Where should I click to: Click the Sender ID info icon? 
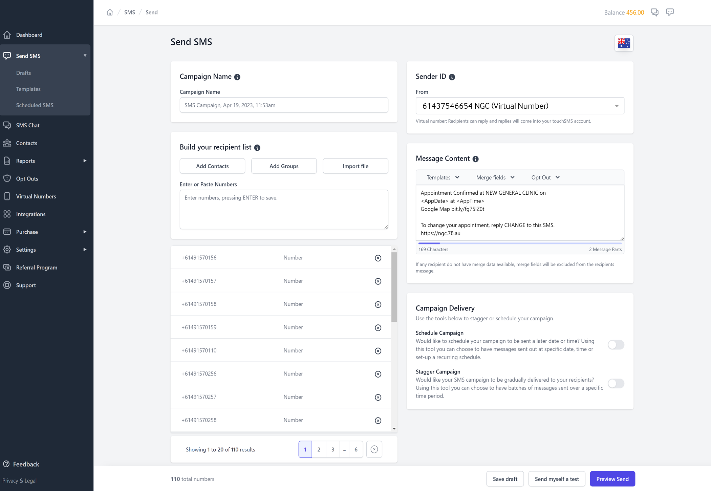pyautogui.click(x=452, y=77)
